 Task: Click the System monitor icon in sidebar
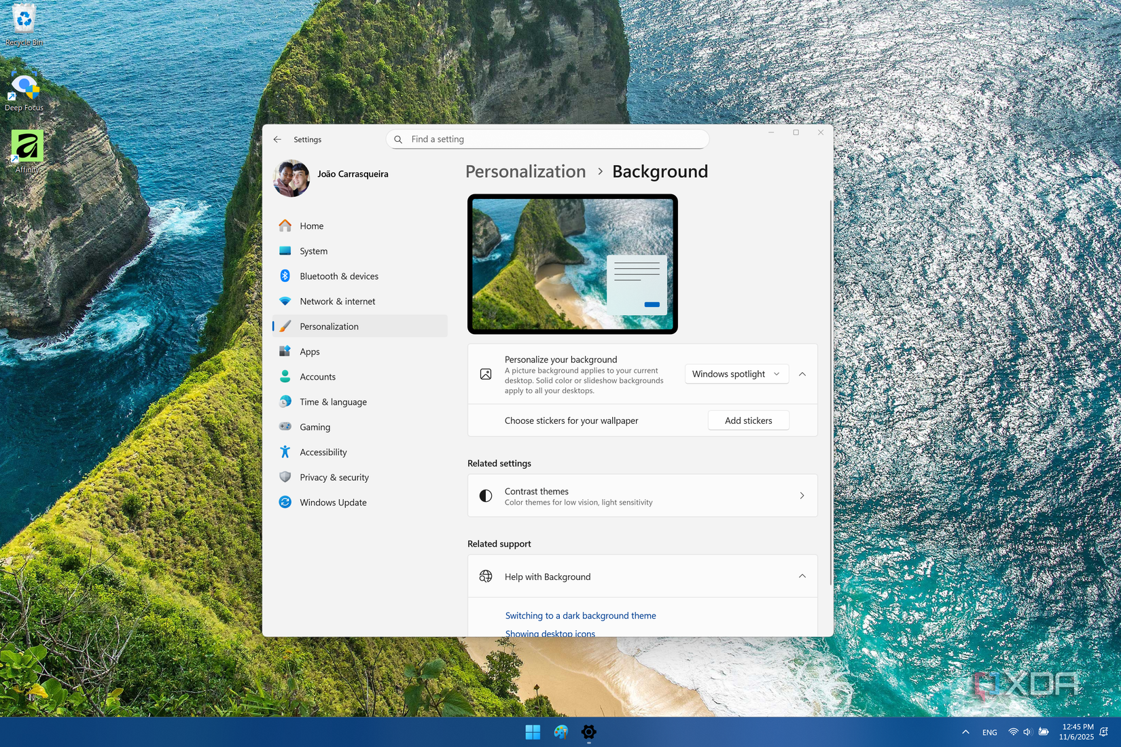tap(285, 251)
